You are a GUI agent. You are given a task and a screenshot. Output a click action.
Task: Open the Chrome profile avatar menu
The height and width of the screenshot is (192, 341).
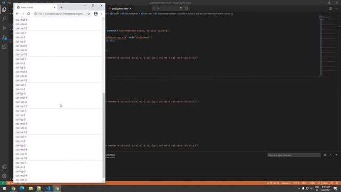[x=96, y=14]
